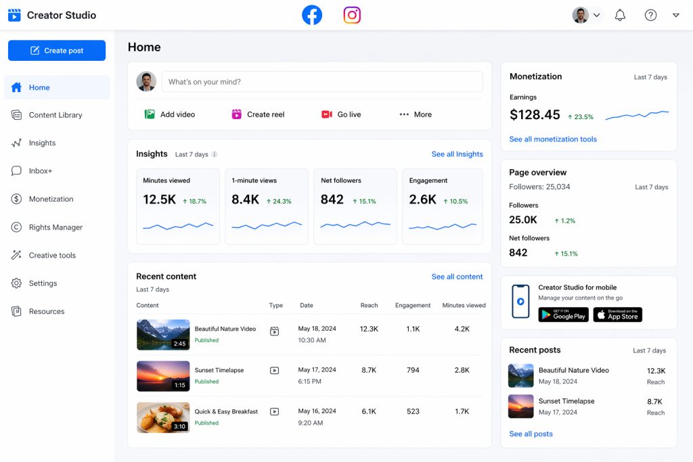Open the notifications bell
The width and height of the screenshot is (693, 462).
[x=620, y=15]
